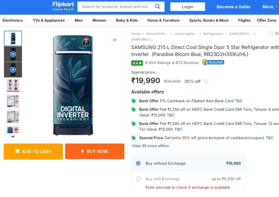The width and height of the screenshot is (279, 197).
Task: Show more thumbnails with down chevron
Action: click(x=13, y=137)
